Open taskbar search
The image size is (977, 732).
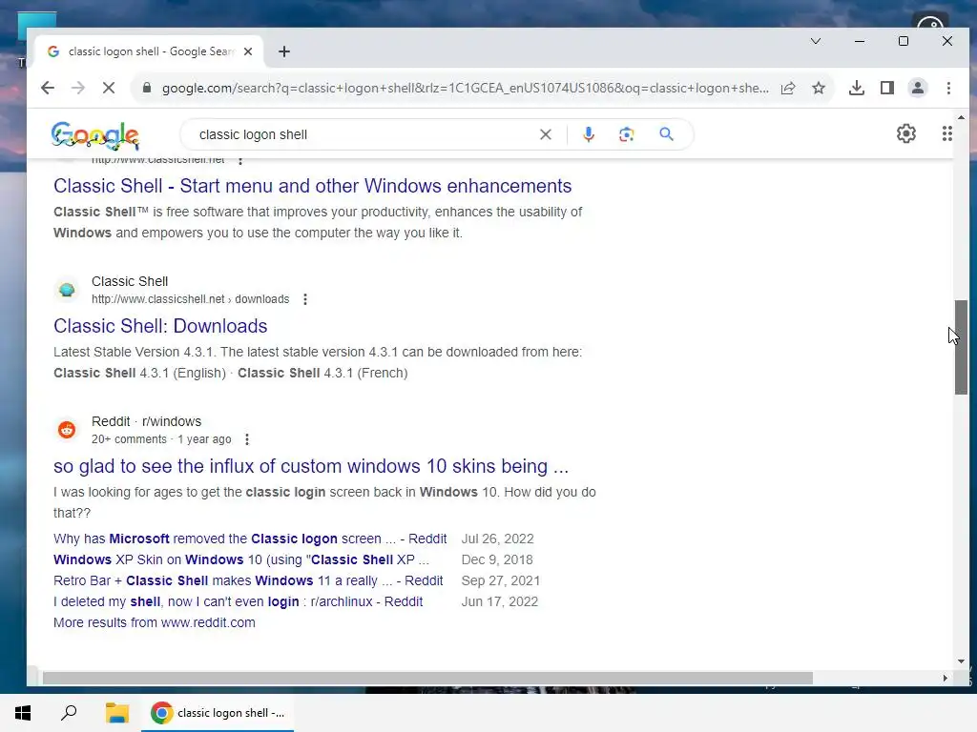[x=69, y=713]
